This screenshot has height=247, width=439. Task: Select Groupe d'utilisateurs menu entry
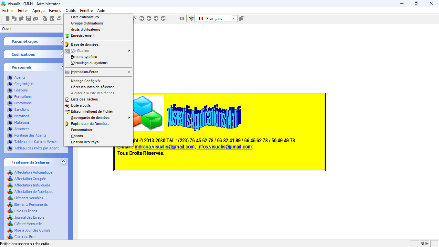(98, 23)
